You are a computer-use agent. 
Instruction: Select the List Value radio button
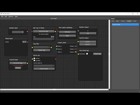pos(34,61)
